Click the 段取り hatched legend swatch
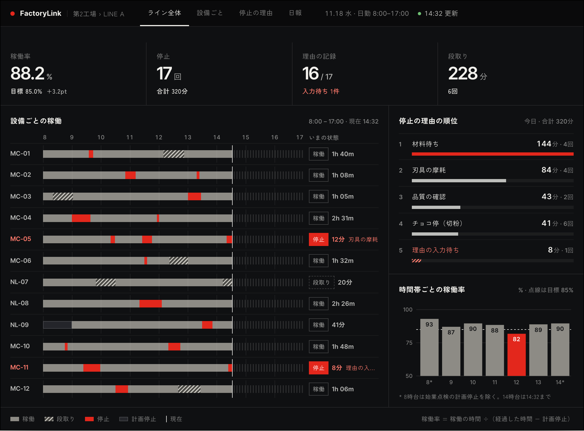The image size is (584, 431). (x=49, y=419)
